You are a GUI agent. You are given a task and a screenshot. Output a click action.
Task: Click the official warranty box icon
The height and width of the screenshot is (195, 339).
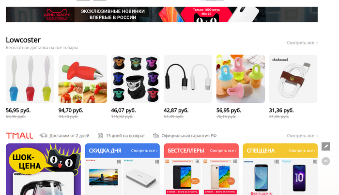[156, 136]
